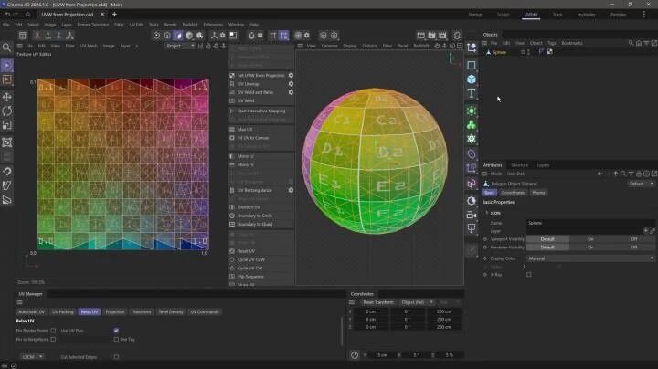Open the settings gear beside UV Unwrap
The image size is (658, 369).
pos(291,84)
